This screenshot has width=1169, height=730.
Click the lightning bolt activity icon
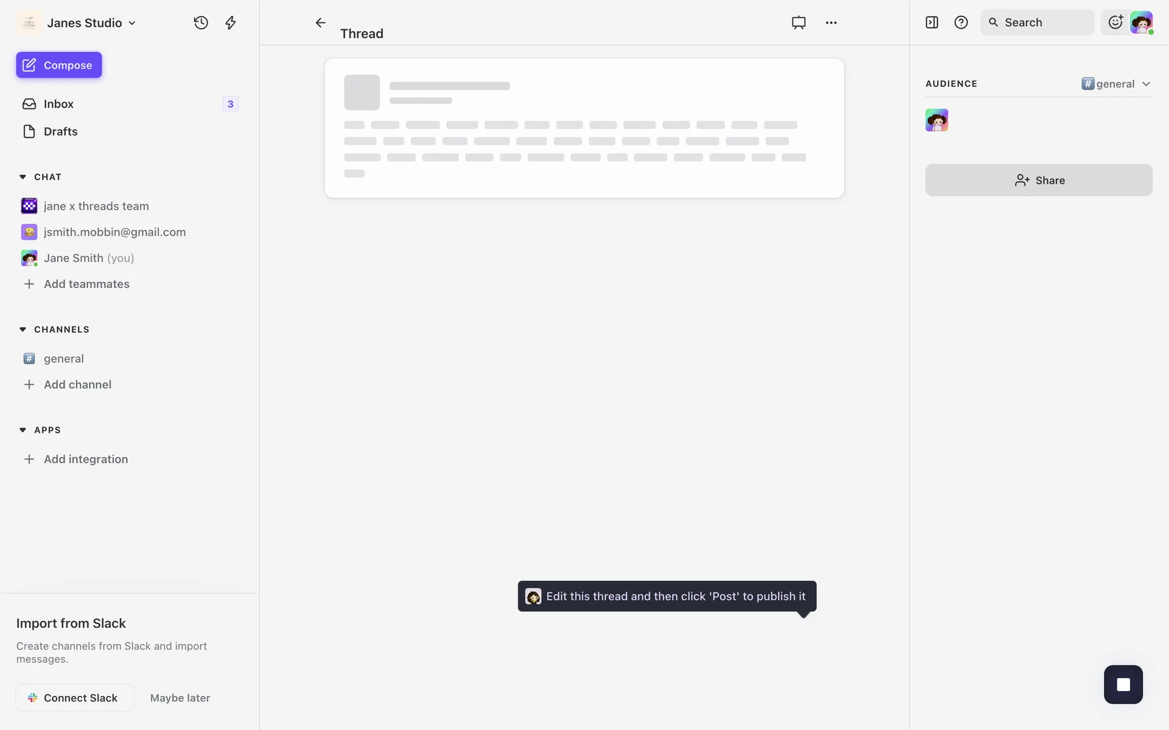(230, 23)
